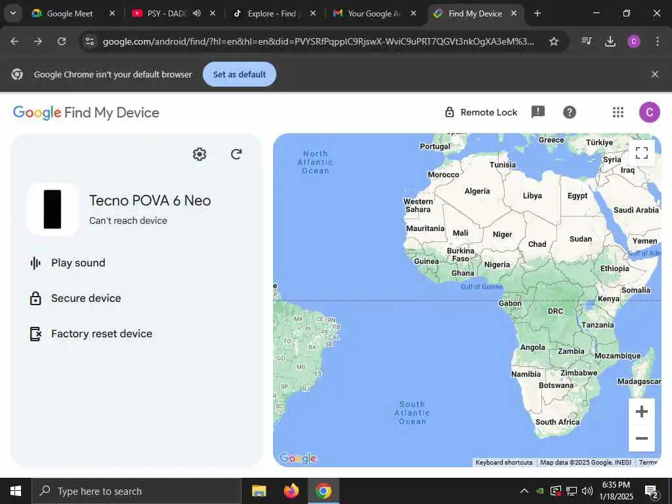Toggle fullscreen map view
Viewport: 672px width, 504px height.
pos(642,153)
